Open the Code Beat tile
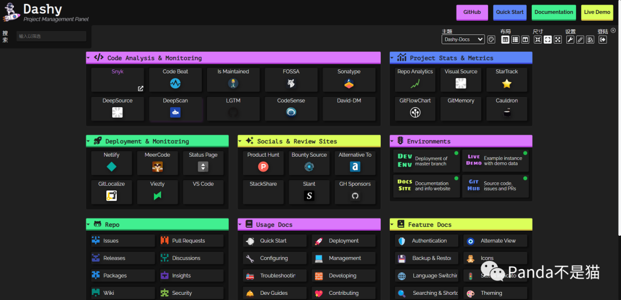Viewport: 621px width, 300px height. (x=175, y=80)
